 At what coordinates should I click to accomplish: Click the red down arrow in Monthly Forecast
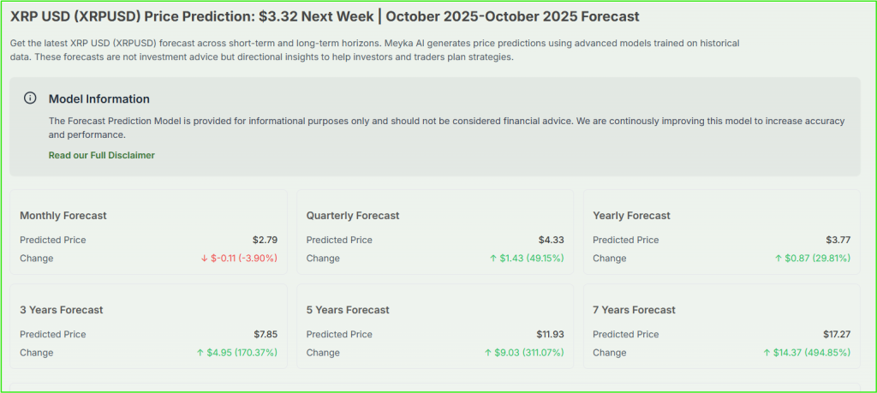203,258
